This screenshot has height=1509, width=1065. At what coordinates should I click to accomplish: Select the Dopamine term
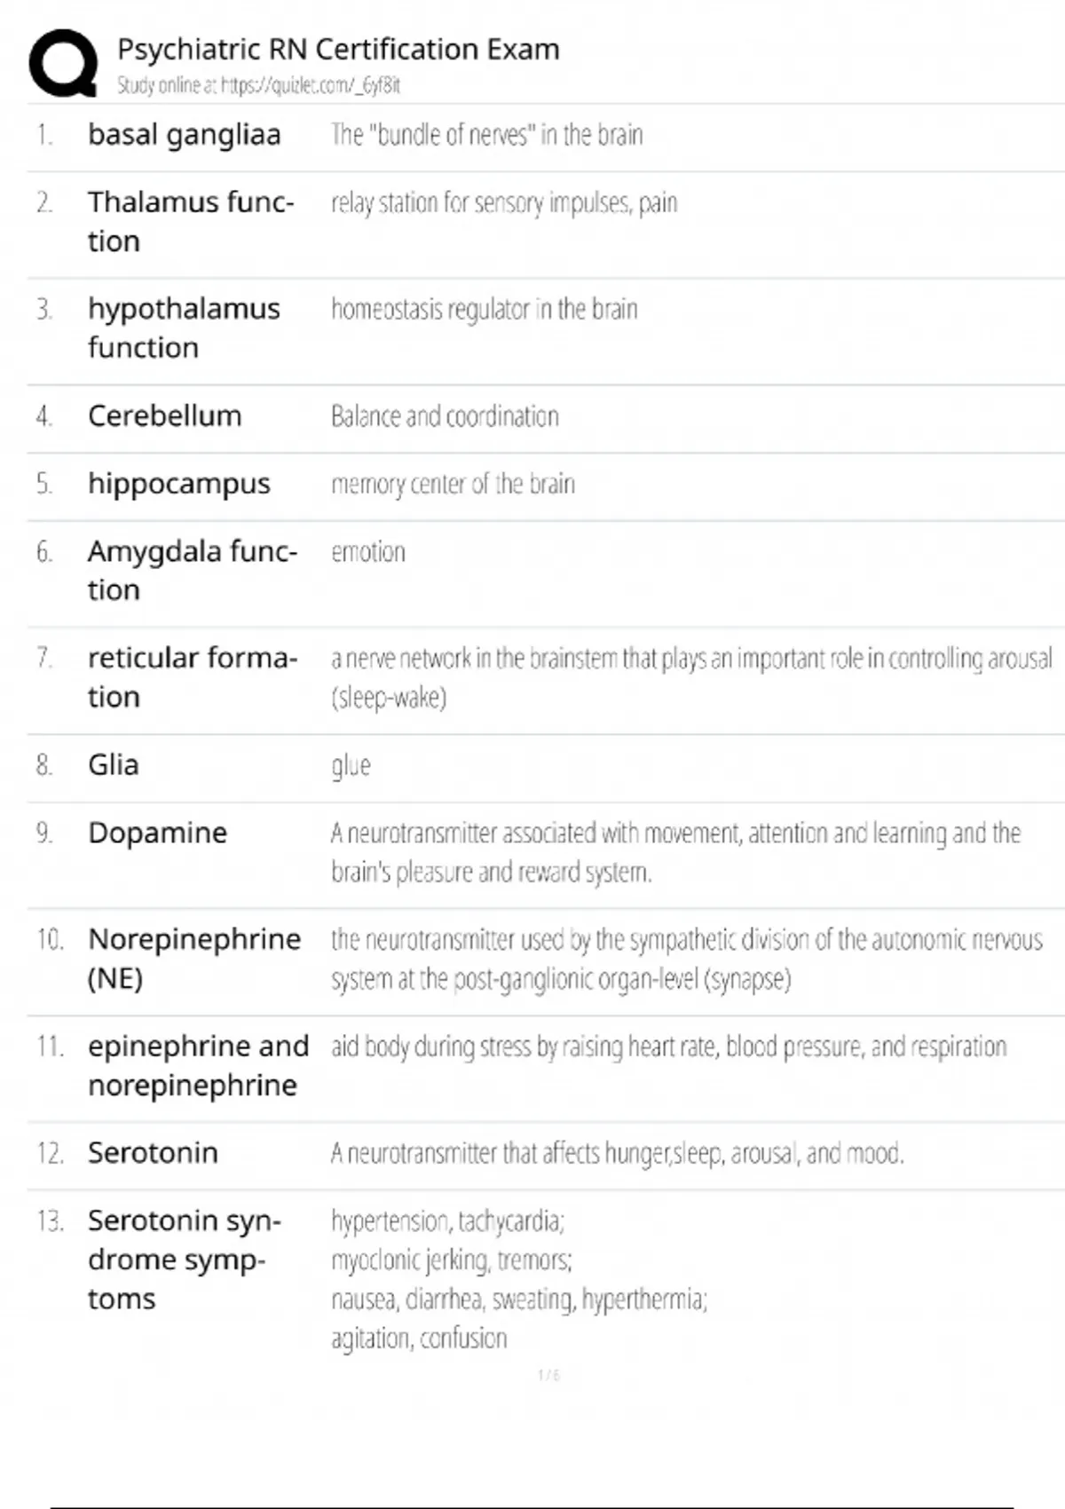157,833
